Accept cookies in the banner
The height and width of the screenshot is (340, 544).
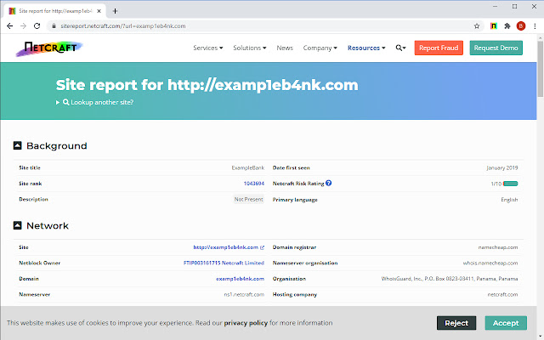[x=506, y=323]
